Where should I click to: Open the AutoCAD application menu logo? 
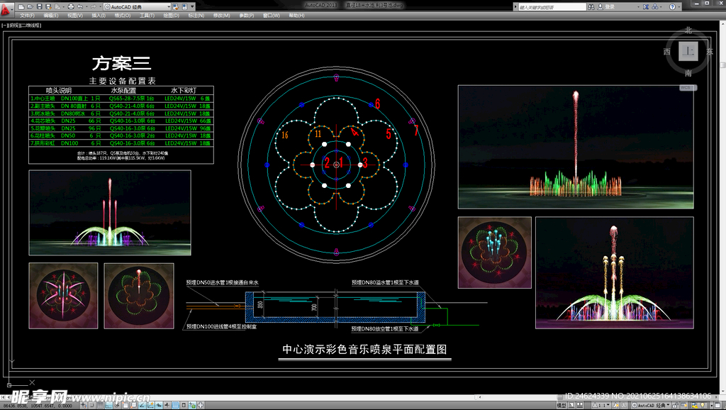7,9
